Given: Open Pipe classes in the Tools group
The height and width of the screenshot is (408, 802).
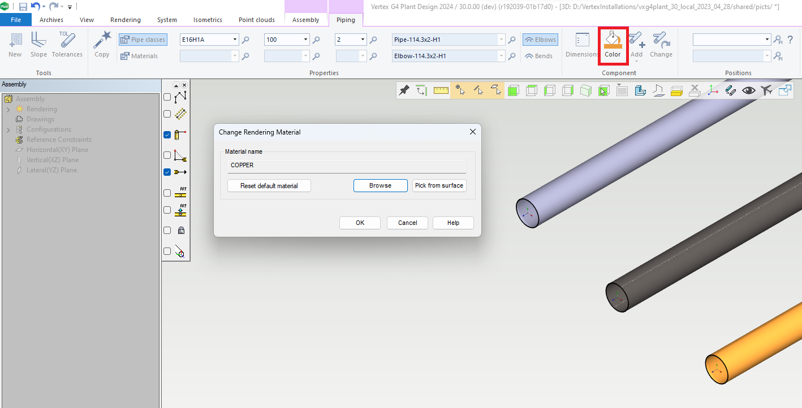Looking at the screenshot, I should click(x=143, y=39).
